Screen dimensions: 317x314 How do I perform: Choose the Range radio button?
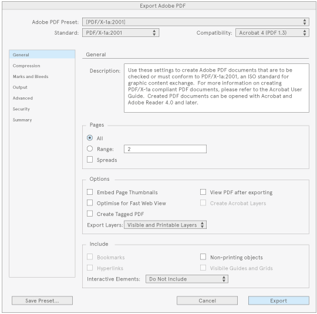click(90, 149)
